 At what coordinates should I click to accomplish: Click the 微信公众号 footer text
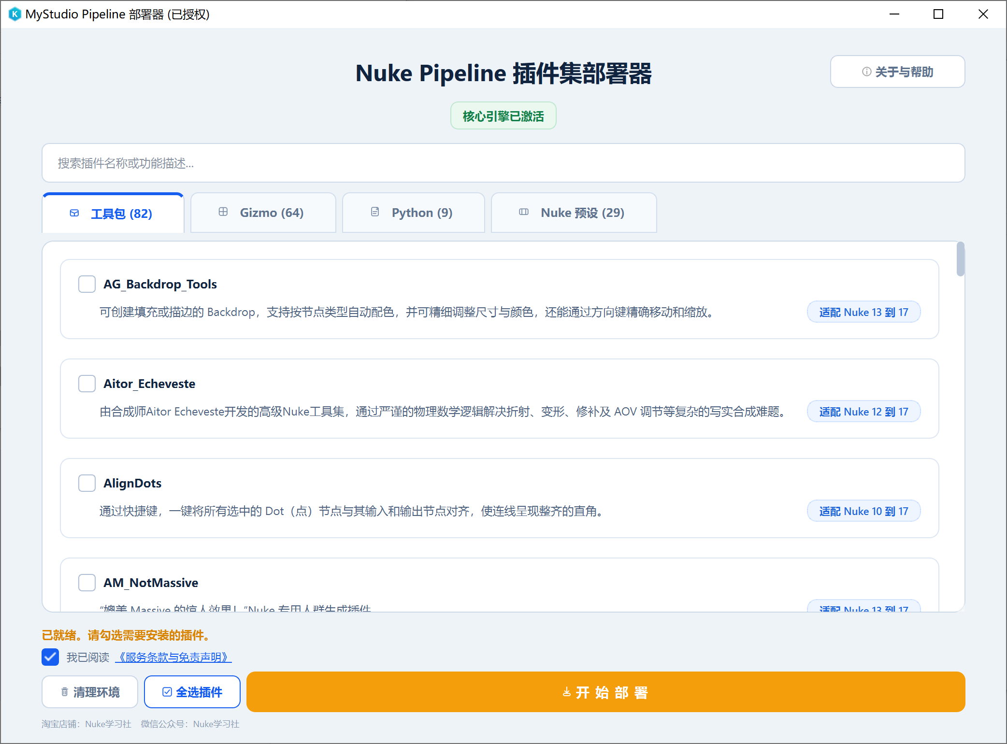pos(190,724)
